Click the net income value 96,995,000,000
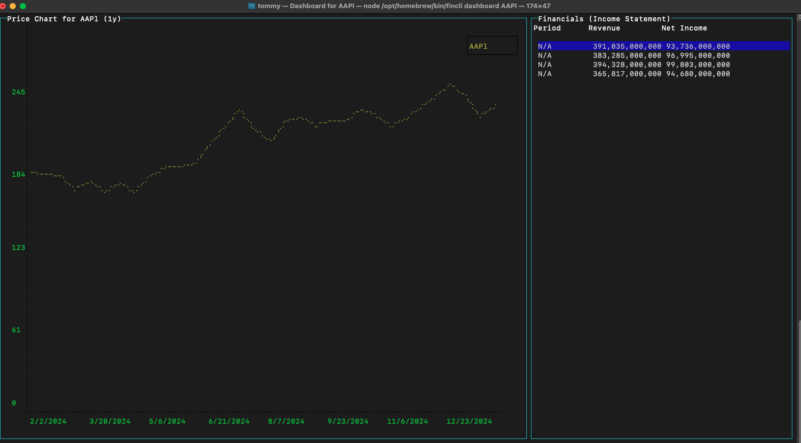 (698, 55)
